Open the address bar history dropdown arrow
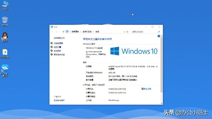Viewport: 212px width, 119px height. click(124, 32)
